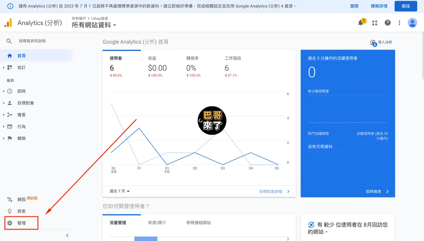Click the Analytics logo icon
Image resolution: width=424 pixels, height=241 pixels.
tap(8, 23)
